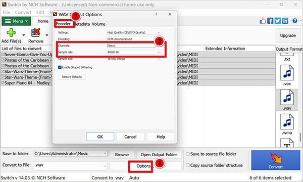303x182 pixels.
Task: Click the Extended Information column header
Action: click(225, 49)
